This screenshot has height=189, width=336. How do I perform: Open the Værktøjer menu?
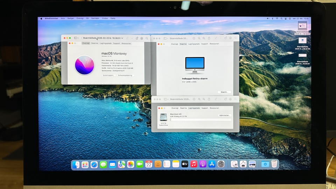click(95, 18)
